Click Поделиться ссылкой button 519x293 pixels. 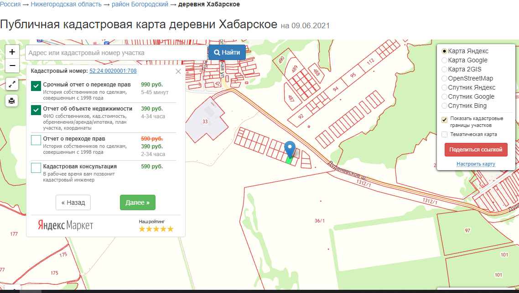[476, 150]
